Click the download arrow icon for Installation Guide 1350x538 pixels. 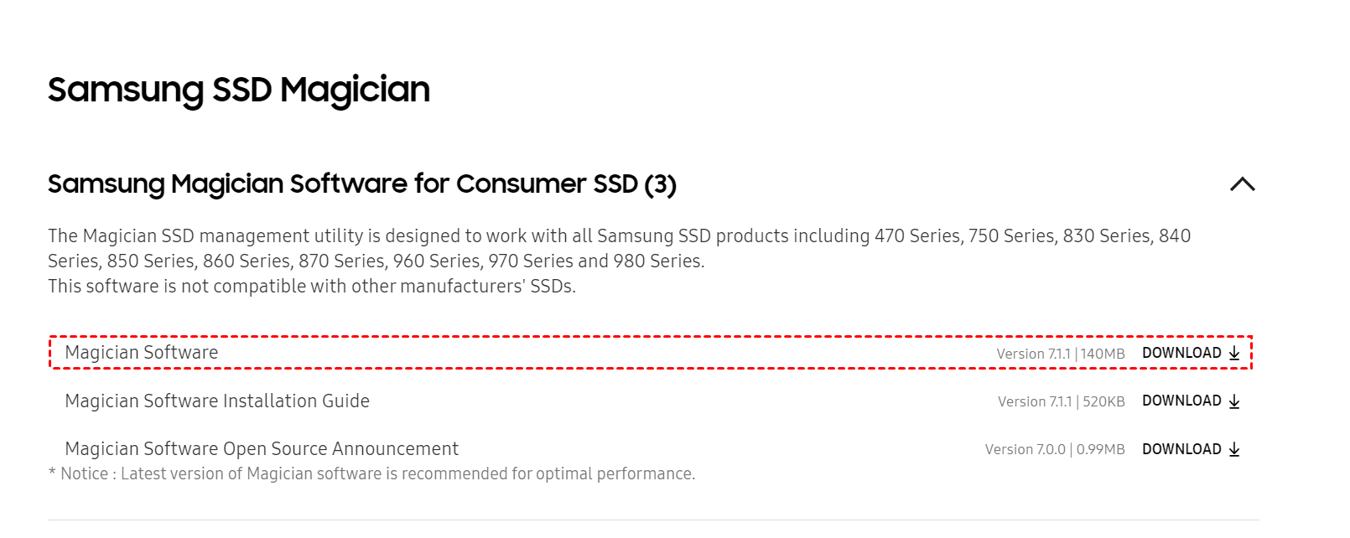tap(1234, 401)
